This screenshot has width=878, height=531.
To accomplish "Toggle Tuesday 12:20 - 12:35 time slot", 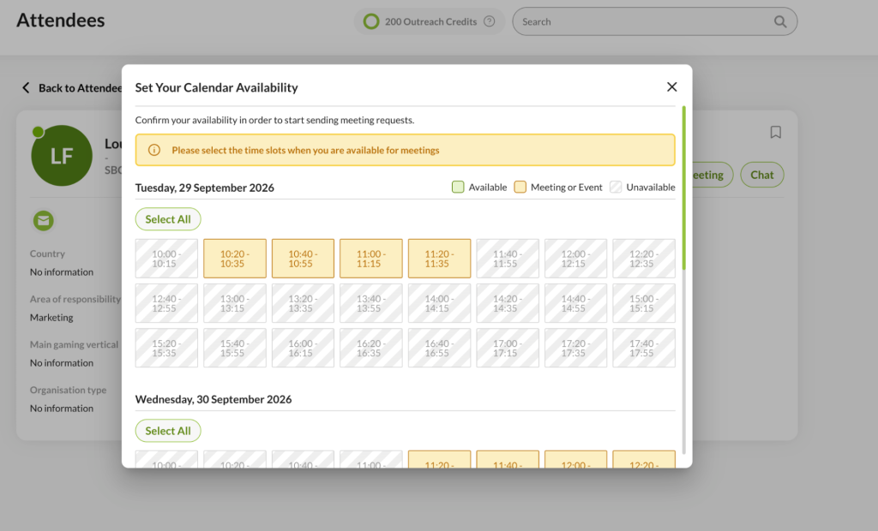I will tap(644, 259).
